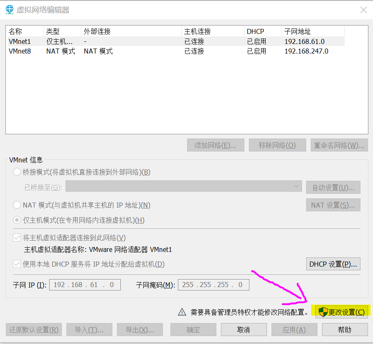Select NAT 模式 radio button
The width and height of the screenshot is (373, 344).
coord(17,205)
